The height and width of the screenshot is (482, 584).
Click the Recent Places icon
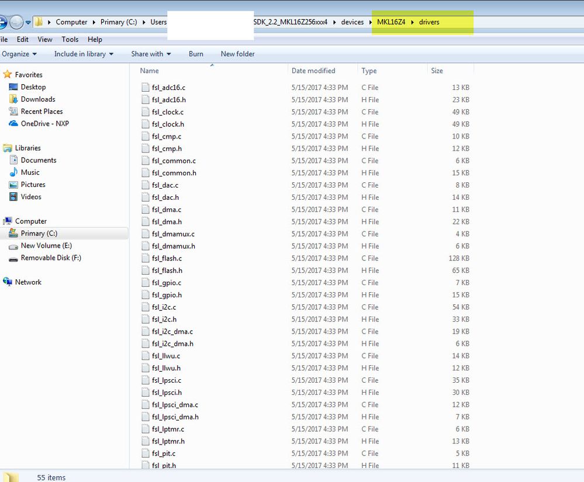13,111
